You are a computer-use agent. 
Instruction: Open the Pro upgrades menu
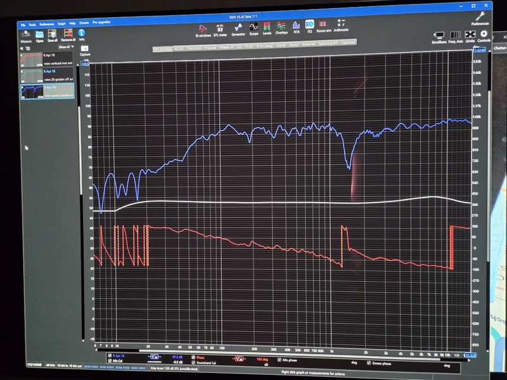[x=101, y=22]
